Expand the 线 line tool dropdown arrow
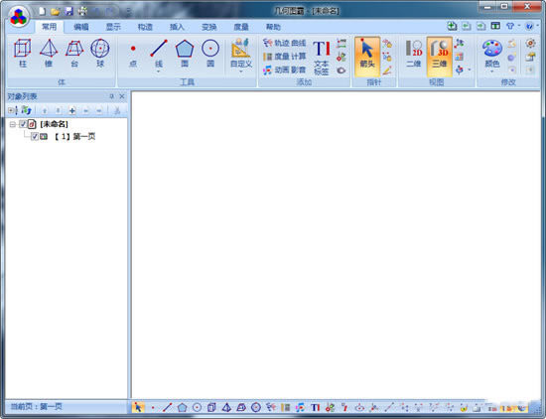546x419 pixels. tap(159, 71)
